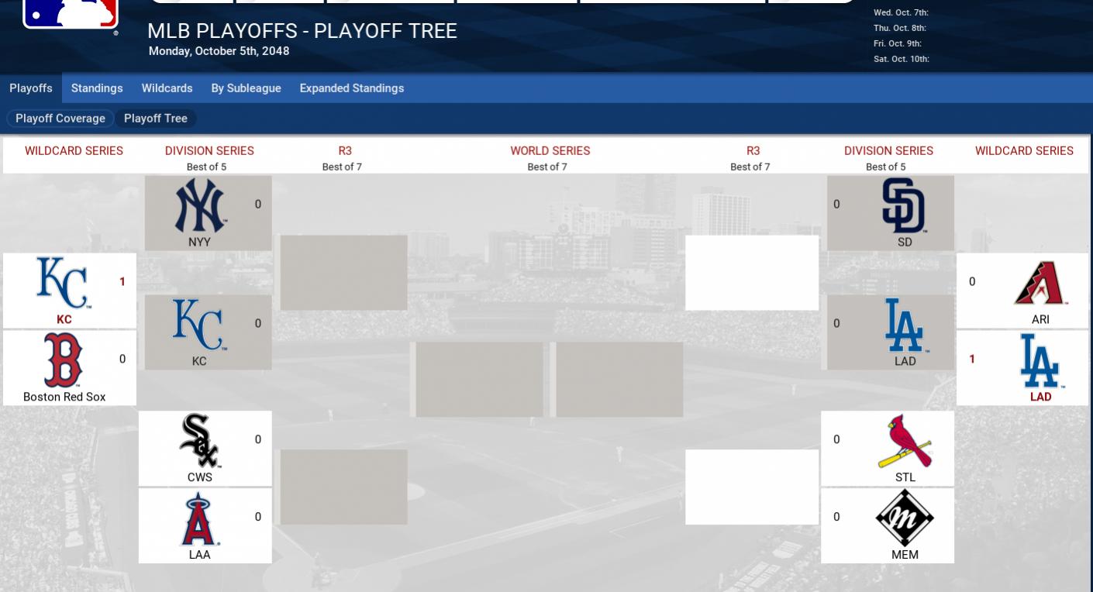Click the Arizona Diamondbacks logo
1093x592 pixels.
[1040, 283]
